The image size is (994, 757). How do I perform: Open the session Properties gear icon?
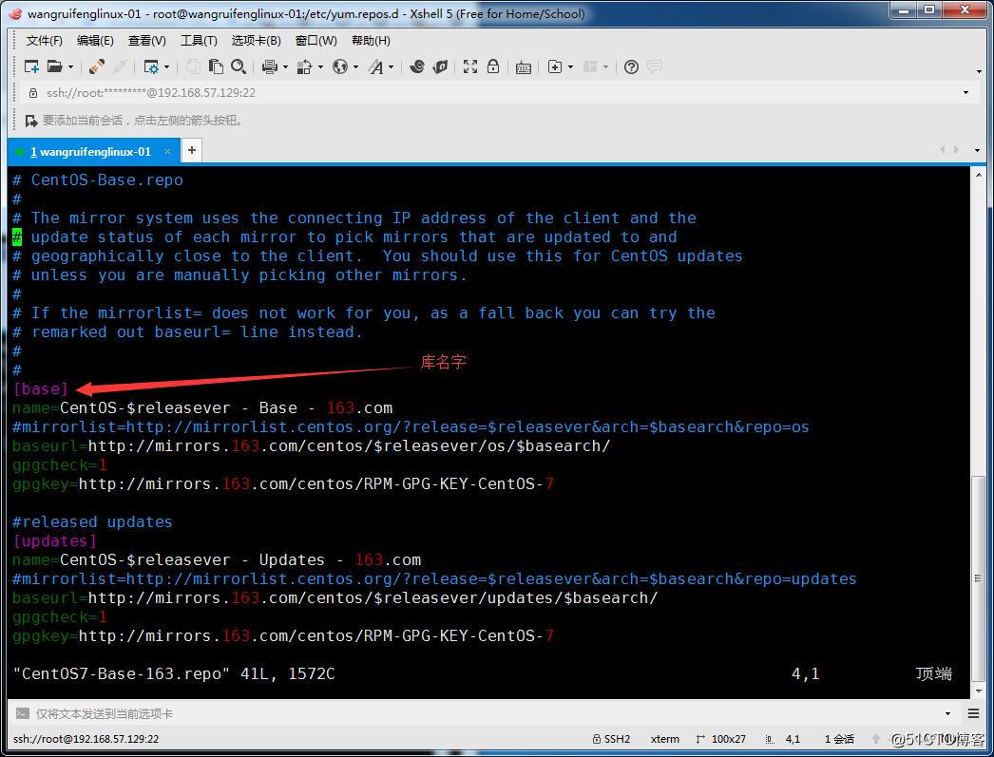coord(151,66)
